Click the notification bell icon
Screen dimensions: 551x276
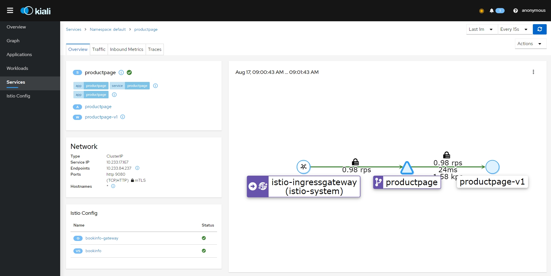(x=491, y=11)
